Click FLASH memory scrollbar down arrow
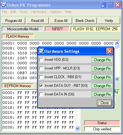The height and width of the screenshot is (135, 123). point(117,79)
